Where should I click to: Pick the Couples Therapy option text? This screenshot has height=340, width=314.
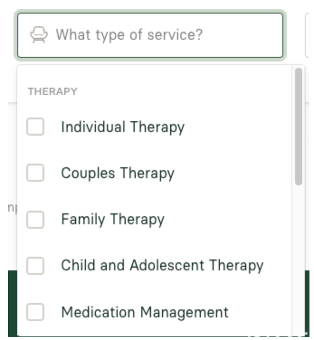pos(118,174)
